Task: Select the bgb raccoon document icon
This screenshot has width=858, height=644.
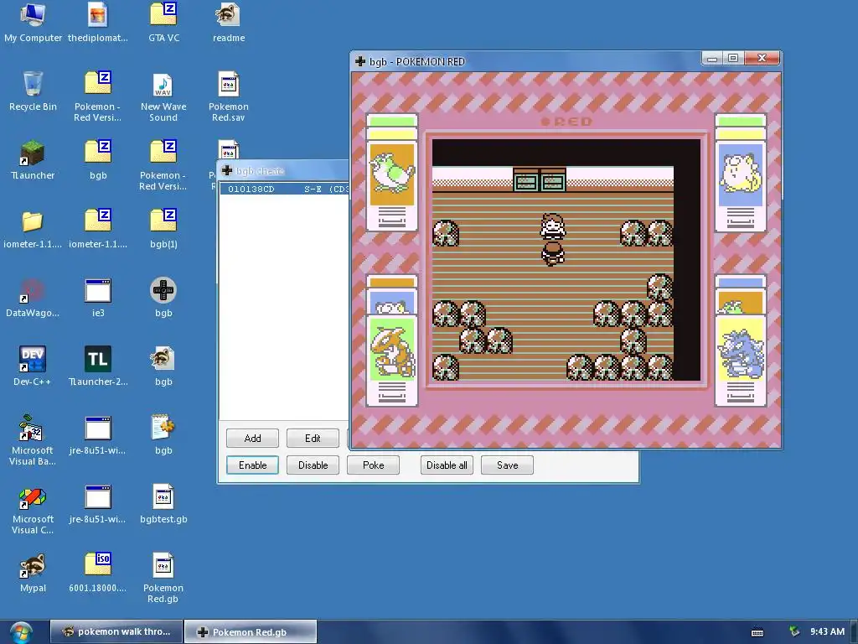Action: [163, 366]
